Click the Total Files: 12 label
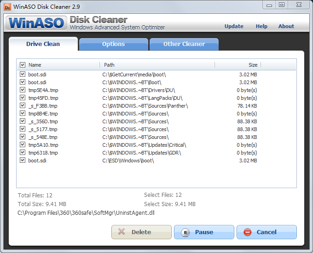This screenshot has width=313, height=253. [x=35, y=195]
